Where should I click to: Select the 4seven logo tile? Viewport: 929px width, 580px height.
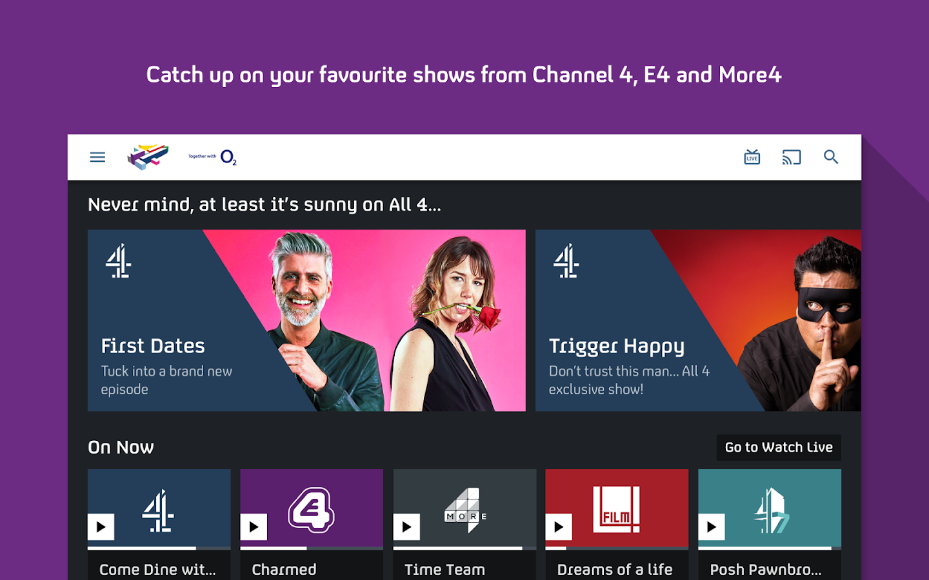[x=770, y=508]
